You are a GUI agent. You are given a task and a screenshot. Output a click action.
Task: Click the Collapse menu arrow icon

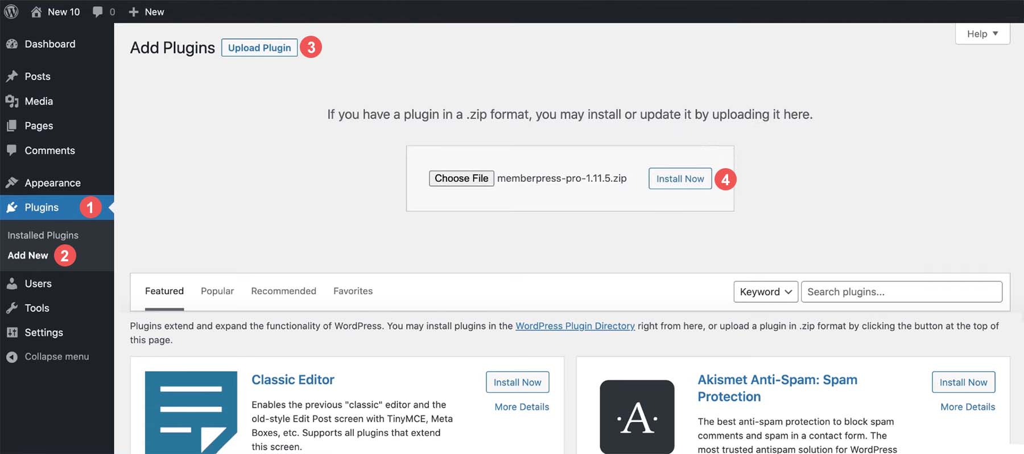(12, 357)
